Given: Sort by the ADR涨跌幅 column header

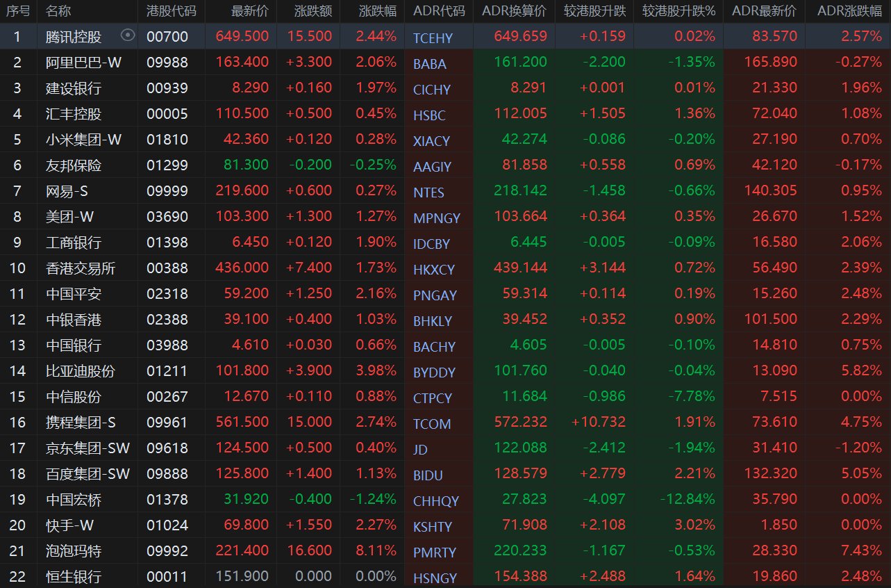Looking at the screenshot, I should [x=850, y=10].
